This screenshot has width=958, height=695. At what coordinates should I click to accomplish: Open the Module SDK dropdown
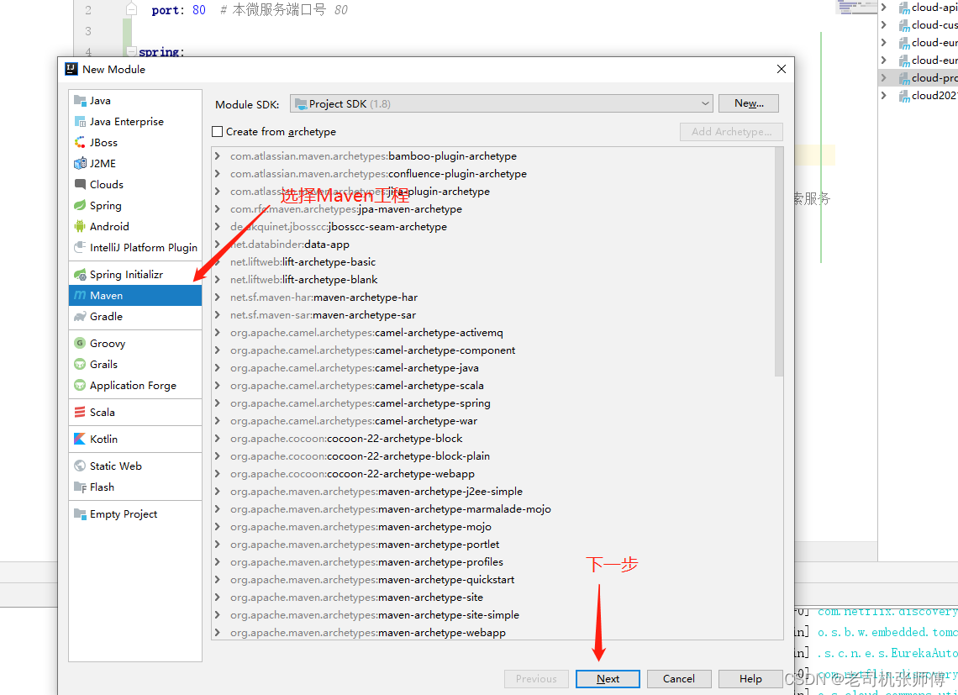click(502, 104)
